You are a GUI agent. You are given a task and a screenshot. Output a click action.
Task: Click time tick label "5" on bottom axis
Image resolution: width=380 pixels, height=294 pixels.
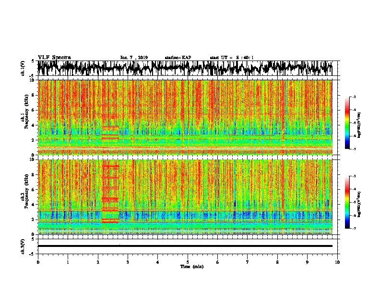pos(188,262)
